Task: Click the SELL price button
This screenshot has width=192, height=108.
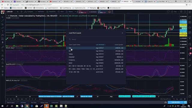Action: 83,12
